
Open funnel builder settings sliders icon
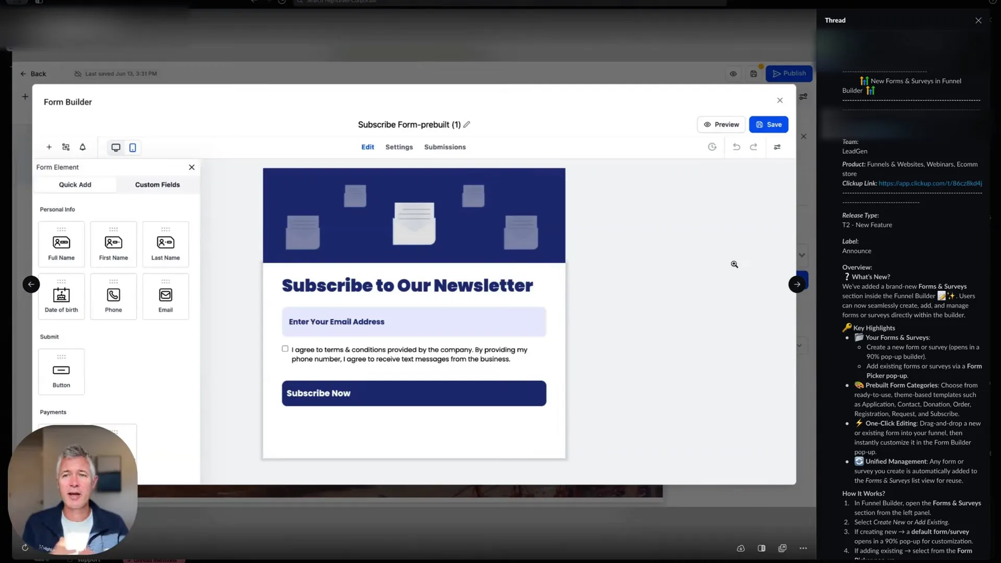pos(803,96)
